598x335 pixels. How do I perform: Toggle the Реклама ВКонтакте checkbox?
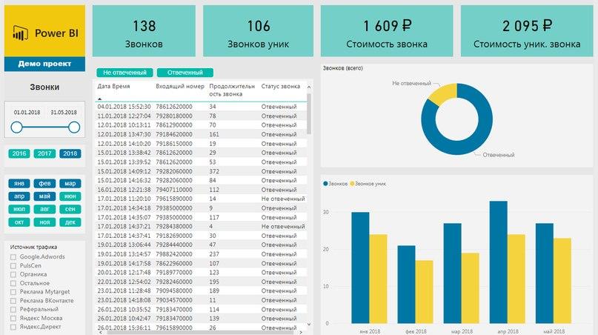point(13,301)
